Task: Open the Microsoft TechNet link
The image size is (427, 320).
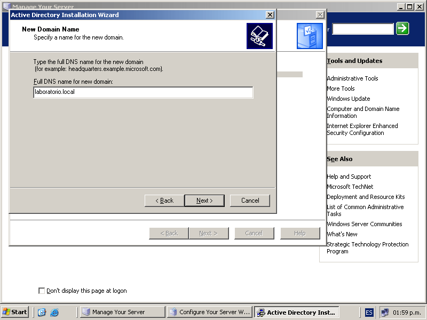Action: pos(350,187)
